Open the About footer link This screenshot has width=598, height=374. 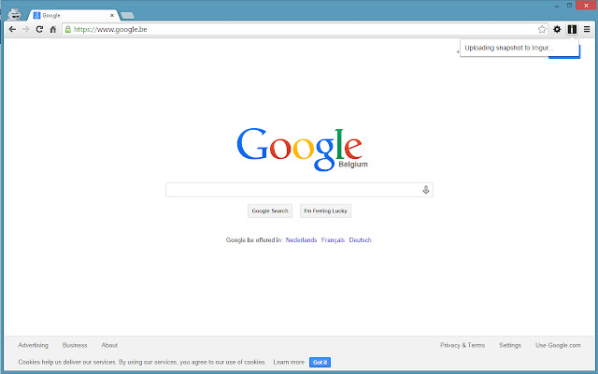[109, 345]
